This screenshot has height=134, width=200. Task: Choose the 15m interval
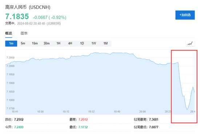point(35,43)
